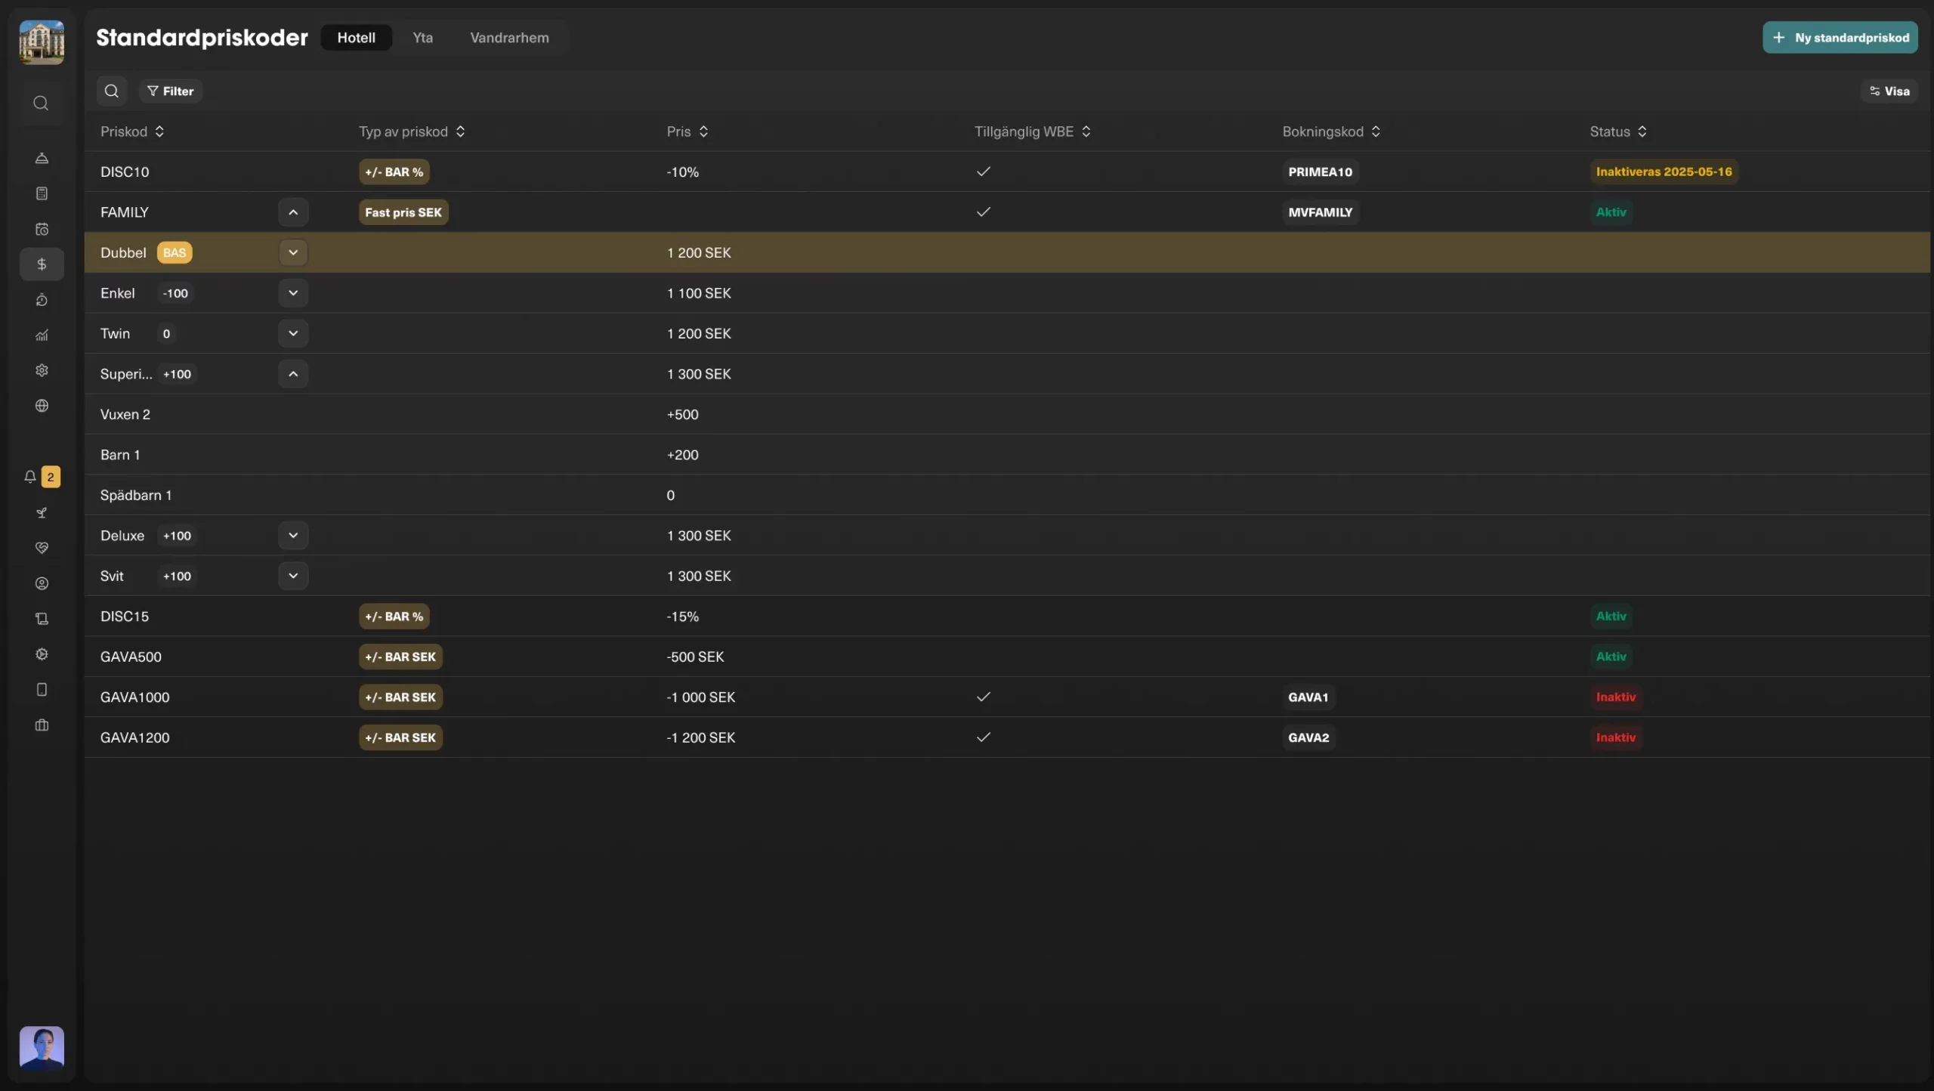
Task: Open notifications bell with badge 2
Action: coord(31,477)
